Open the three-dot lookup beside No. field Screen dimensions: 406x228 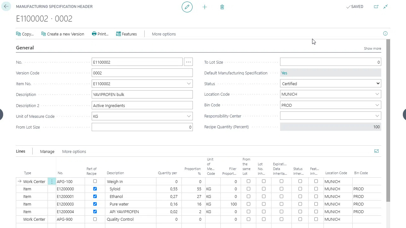coord(188,62)
